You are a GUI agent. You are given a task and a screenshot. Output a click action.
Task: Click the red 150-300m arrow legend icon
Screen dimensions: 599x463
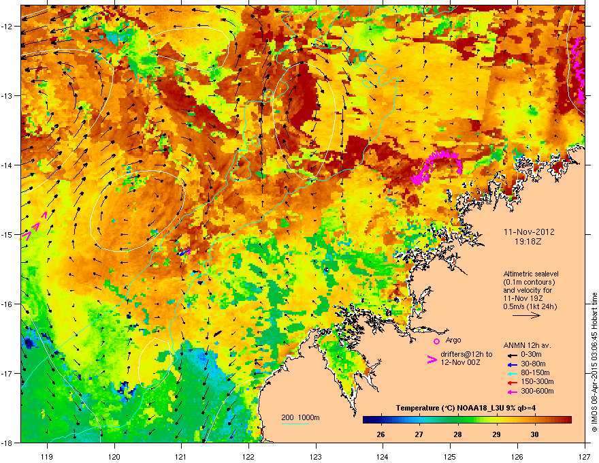click(511, 382)
